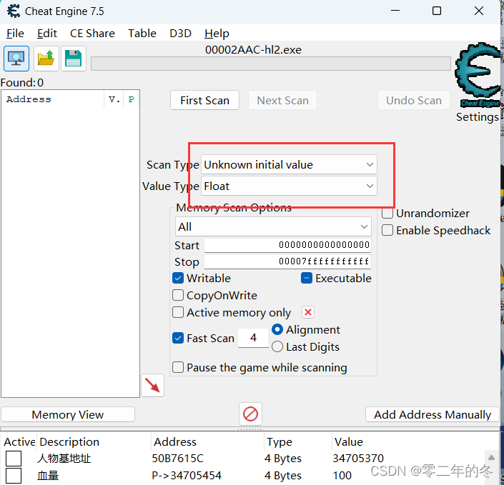The height and width of the screenshot is (485, 504).
Task: Enable the Unrandomizer checkbox
Action: [387, 214]
